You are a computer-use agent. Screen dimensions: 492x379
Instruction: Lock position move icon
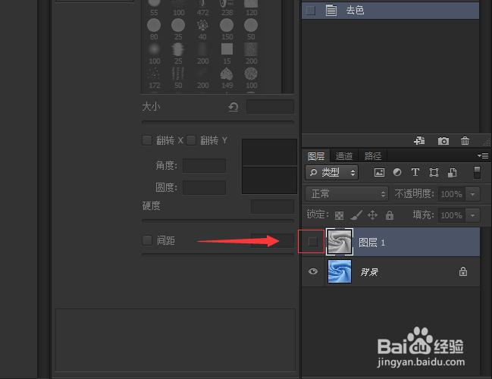pos(372,215)
